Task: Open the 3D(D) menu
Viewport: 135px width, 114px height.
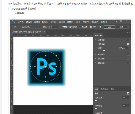Action: tap(78, 22)
